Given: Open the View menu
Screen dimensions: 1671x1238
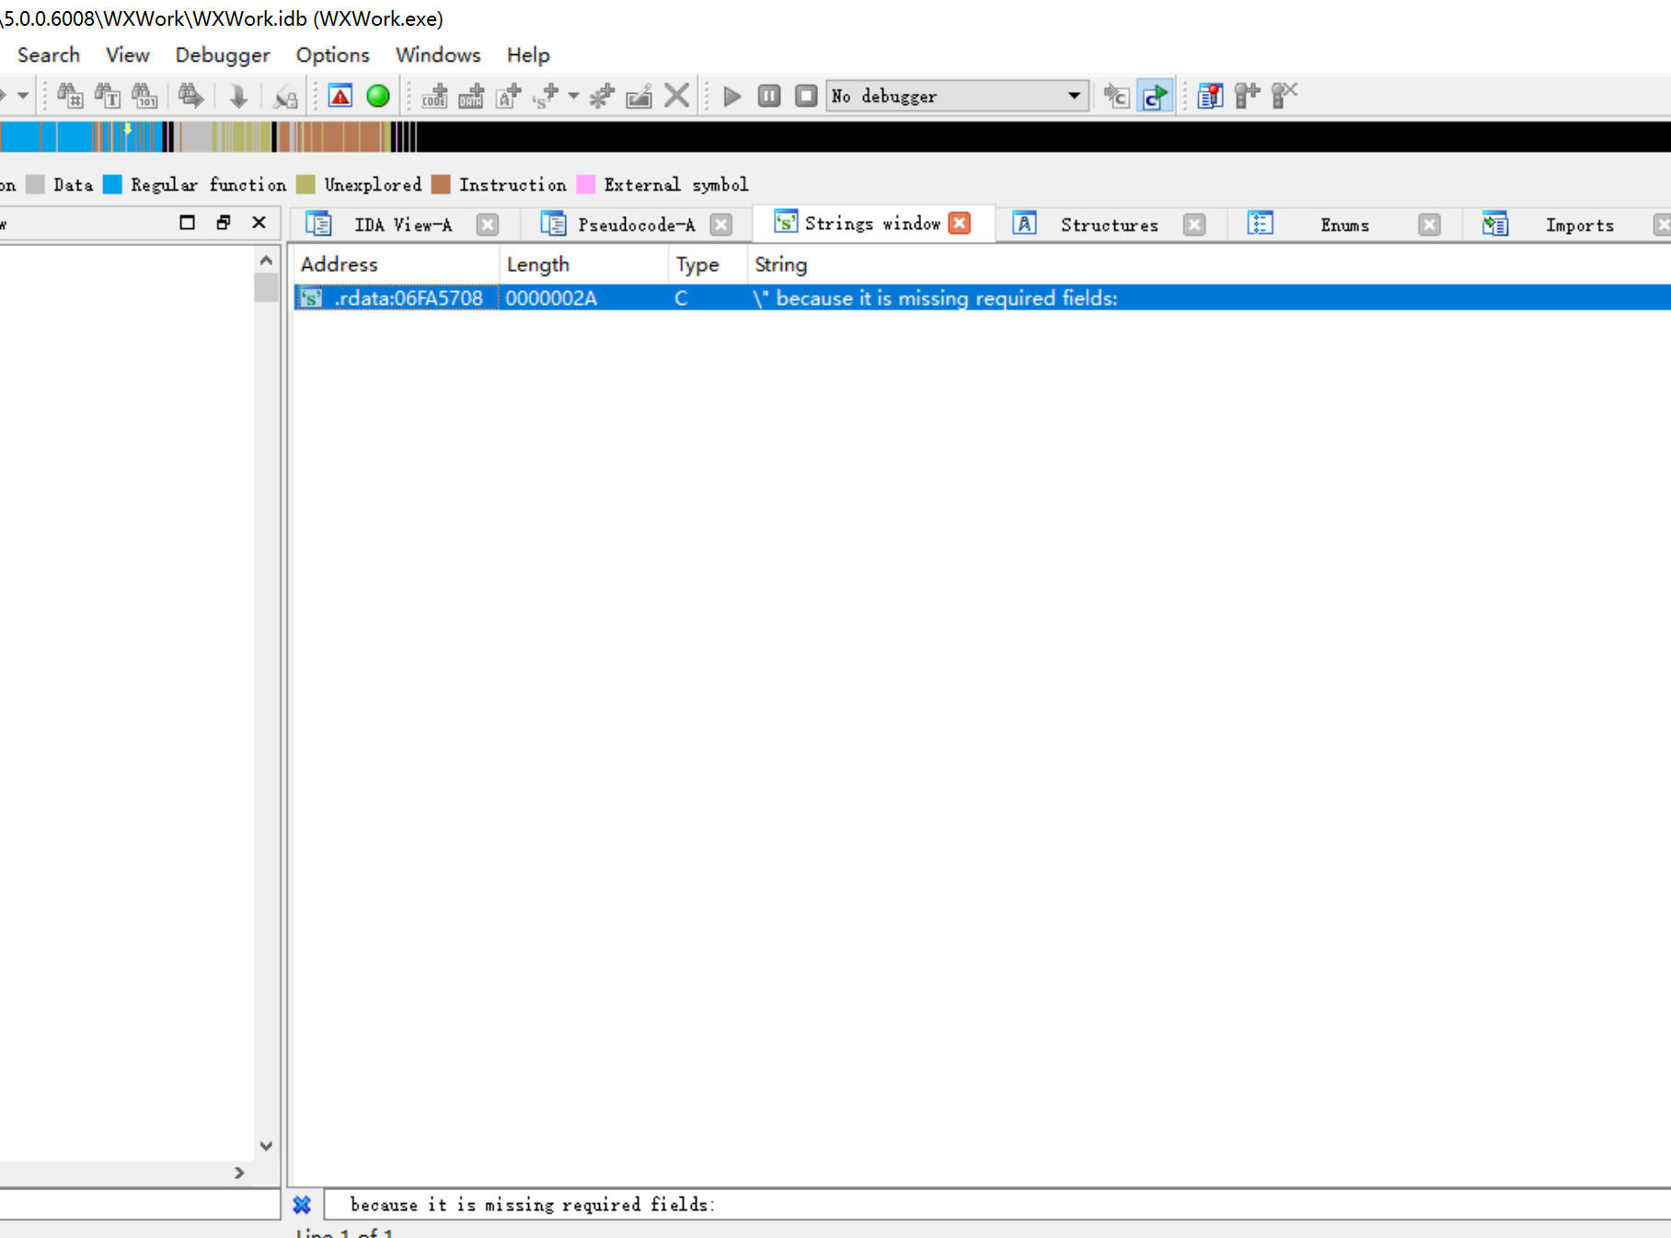Looking at the screenshot, I should (x=128, y=55).
